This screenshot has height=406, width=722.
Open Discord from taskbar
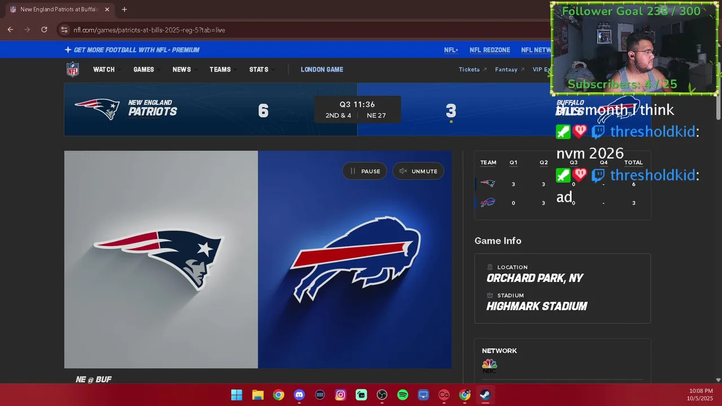point(299,395)
